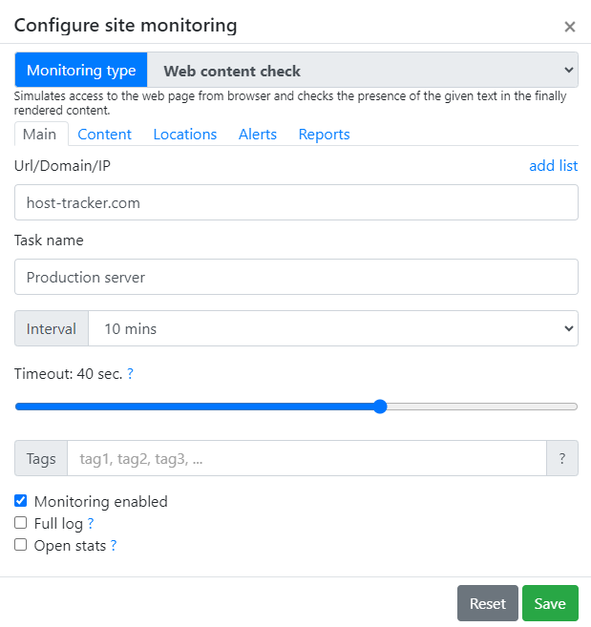Click the add list link
Image resolution: width=591 pixels, height=627 pixels.
click(x=554, y=165)
